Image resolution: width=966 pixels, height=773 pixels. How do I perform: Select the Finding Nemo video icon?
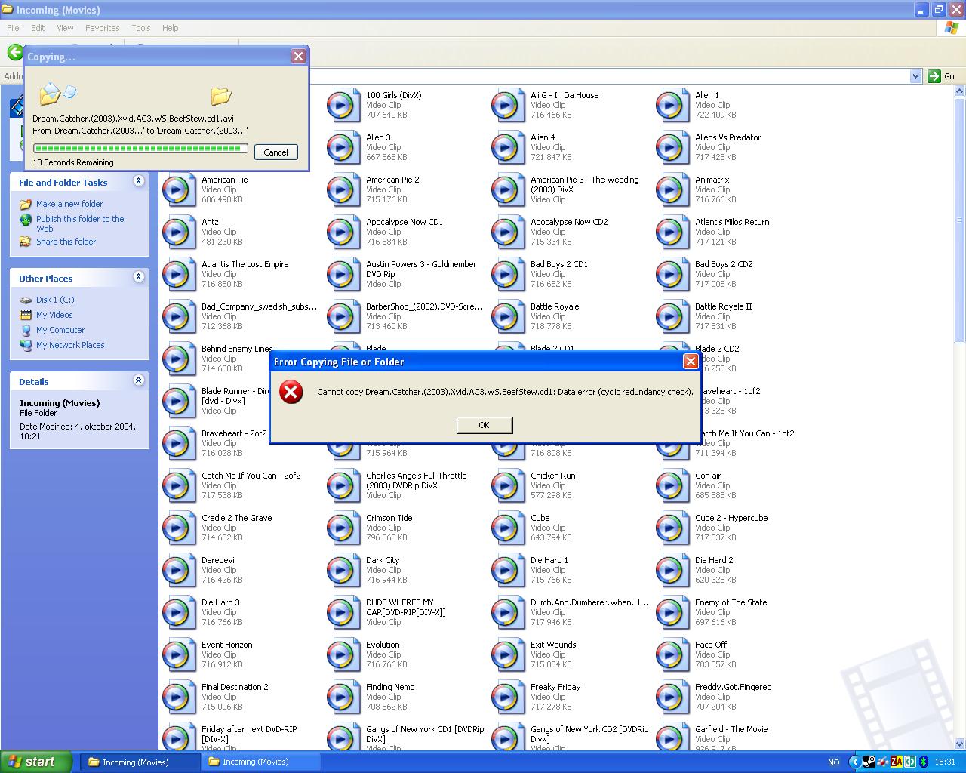click(343, 698)
